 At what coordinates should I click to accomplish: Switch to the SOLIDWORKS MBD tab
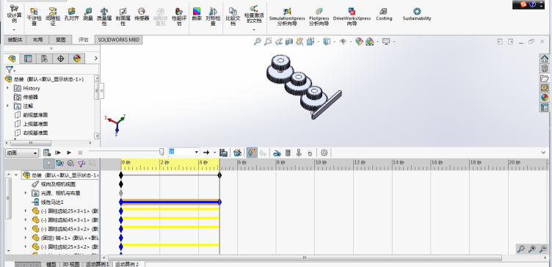coord(119,40)
